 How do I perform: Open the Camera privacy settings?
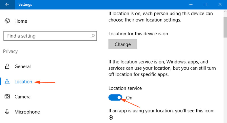22,97
